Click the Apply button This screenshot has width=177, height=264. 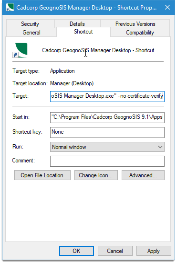click(x=154, y=251)
